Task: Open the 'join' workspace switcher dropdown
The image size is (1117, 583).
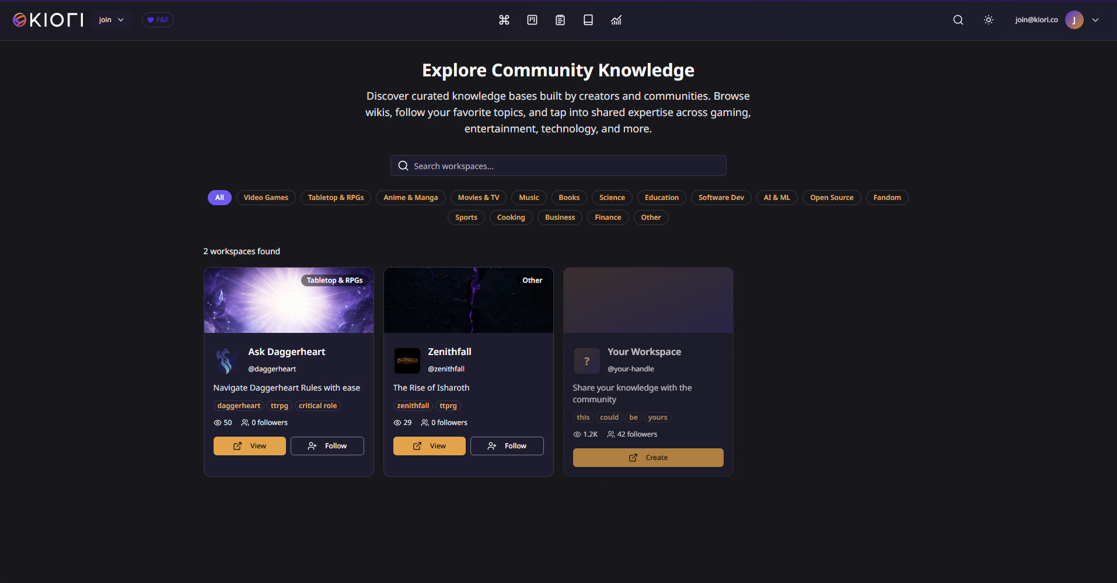Action: (111, 20)
